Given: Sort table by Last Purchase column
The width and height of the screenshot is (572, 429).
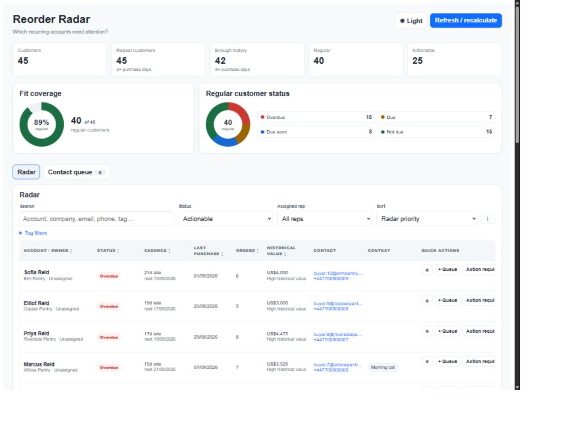Looking at the screenshot, I should pyautogui.click(x=208, y=251).
